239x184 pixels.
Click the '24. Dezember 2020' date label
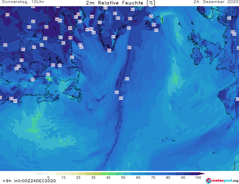(x=216, y=2)
